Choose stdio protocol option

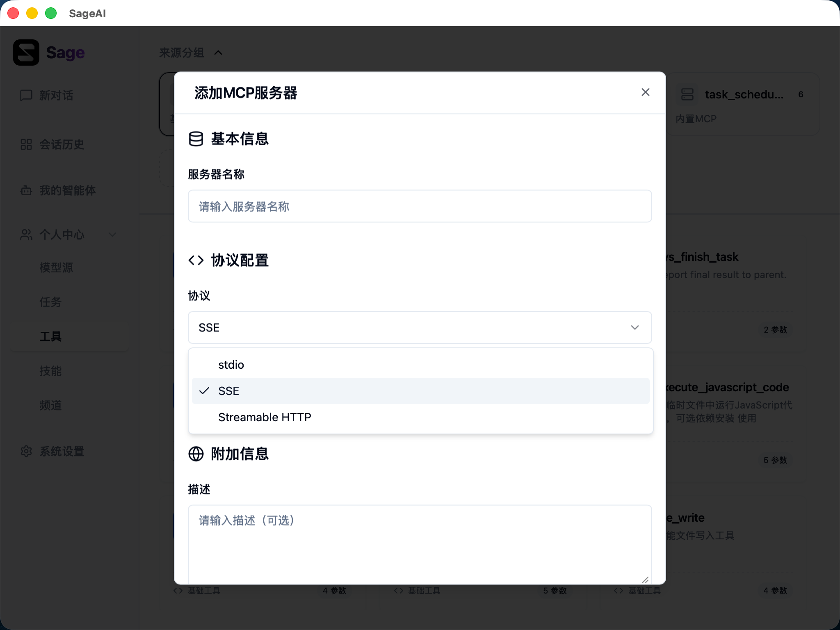click(x=231, y=365)
